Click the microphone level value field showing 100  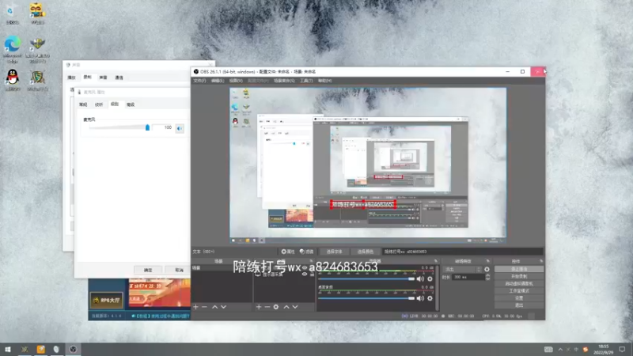(x=163, y=127)
